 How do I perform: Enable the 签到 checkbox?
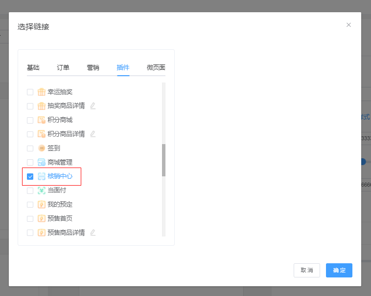(30, 148)
